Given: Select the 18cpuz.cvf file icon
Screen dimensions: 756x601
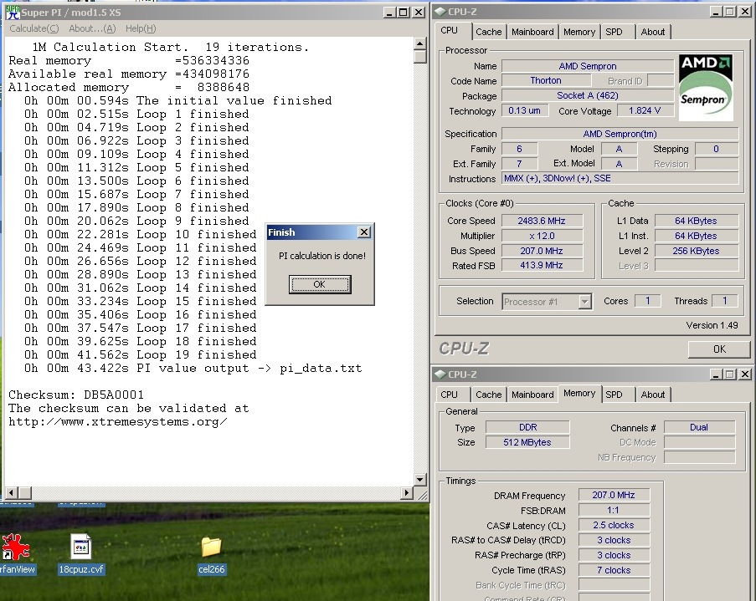Looking at the screenshot, I should click(81, 548).
